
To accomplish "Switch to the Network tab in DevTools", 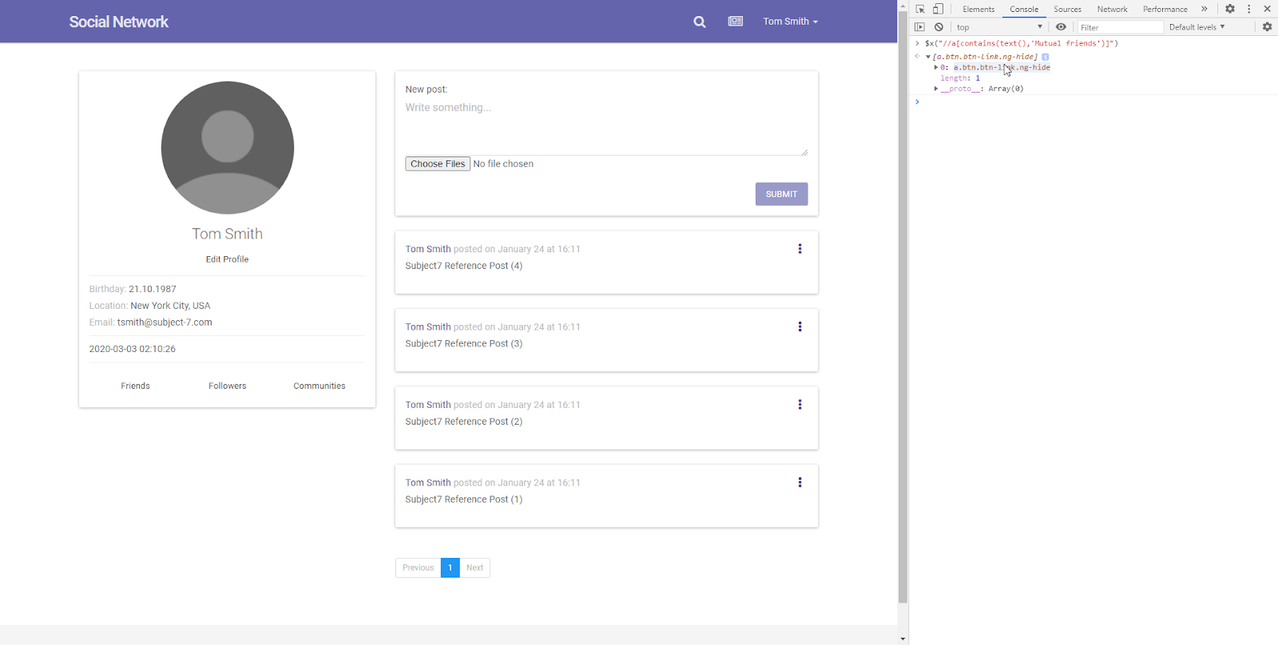I will click(1112, 10).
